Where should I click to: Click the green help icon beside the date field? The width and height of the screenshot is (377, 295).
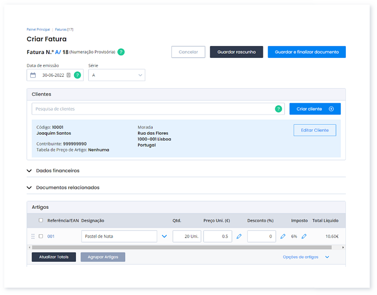click(x=78, y=75)
